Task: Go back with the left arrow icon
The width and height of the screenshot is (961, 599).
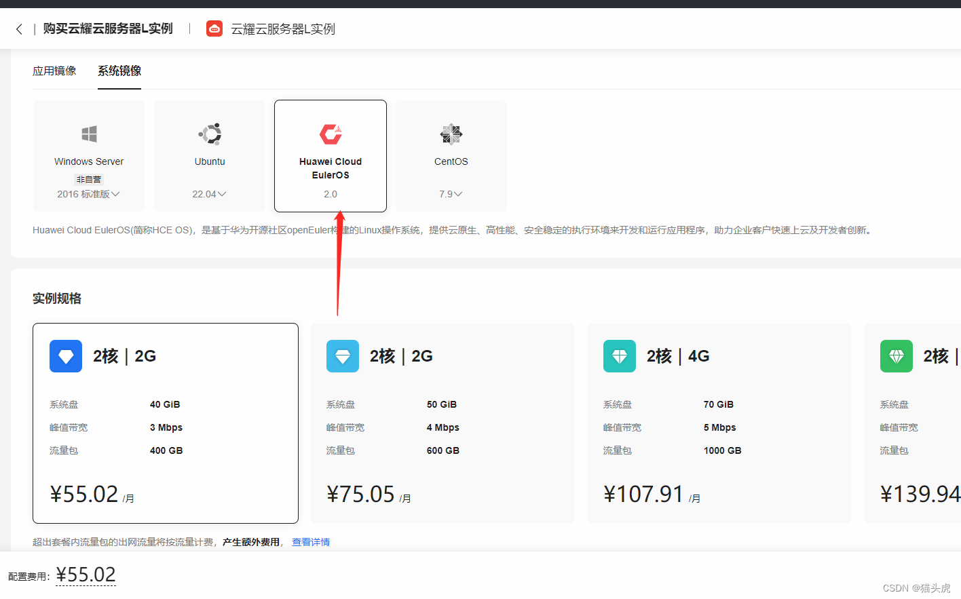Action: (19, 29)
